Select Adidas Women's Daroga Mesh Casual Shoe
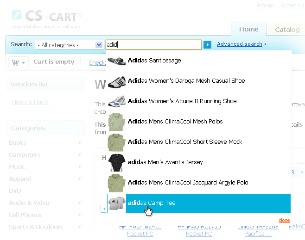The image size is (305, 240). (199, 81)
